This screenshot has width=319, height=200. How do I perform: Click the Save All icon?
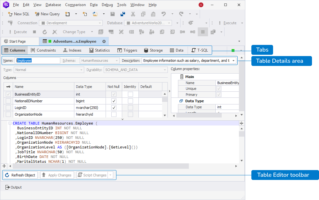coord(123,14)
